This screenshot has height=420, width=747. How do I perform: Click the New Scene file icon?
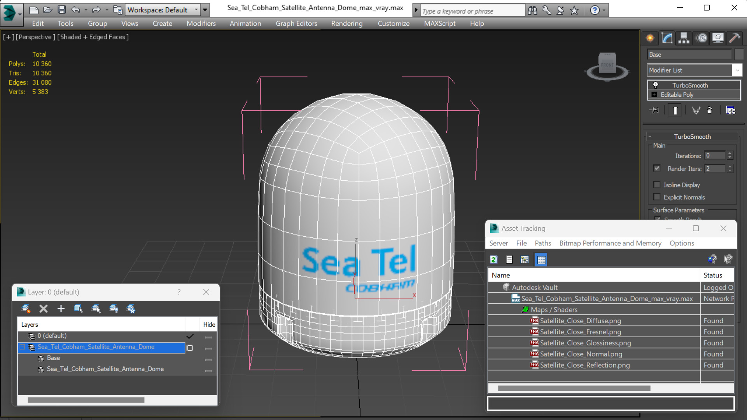(x=34, y=10)
